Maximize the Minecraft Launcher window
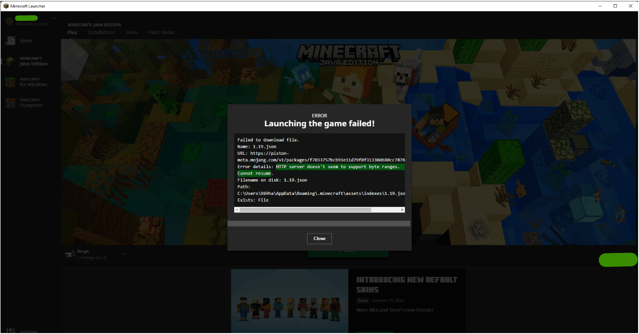The image size is (639, 334). (x=615, y=6)
